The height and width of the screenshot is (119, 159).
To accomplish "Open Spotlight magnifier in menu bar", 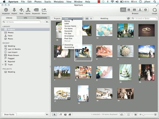I will coord(154,2).
